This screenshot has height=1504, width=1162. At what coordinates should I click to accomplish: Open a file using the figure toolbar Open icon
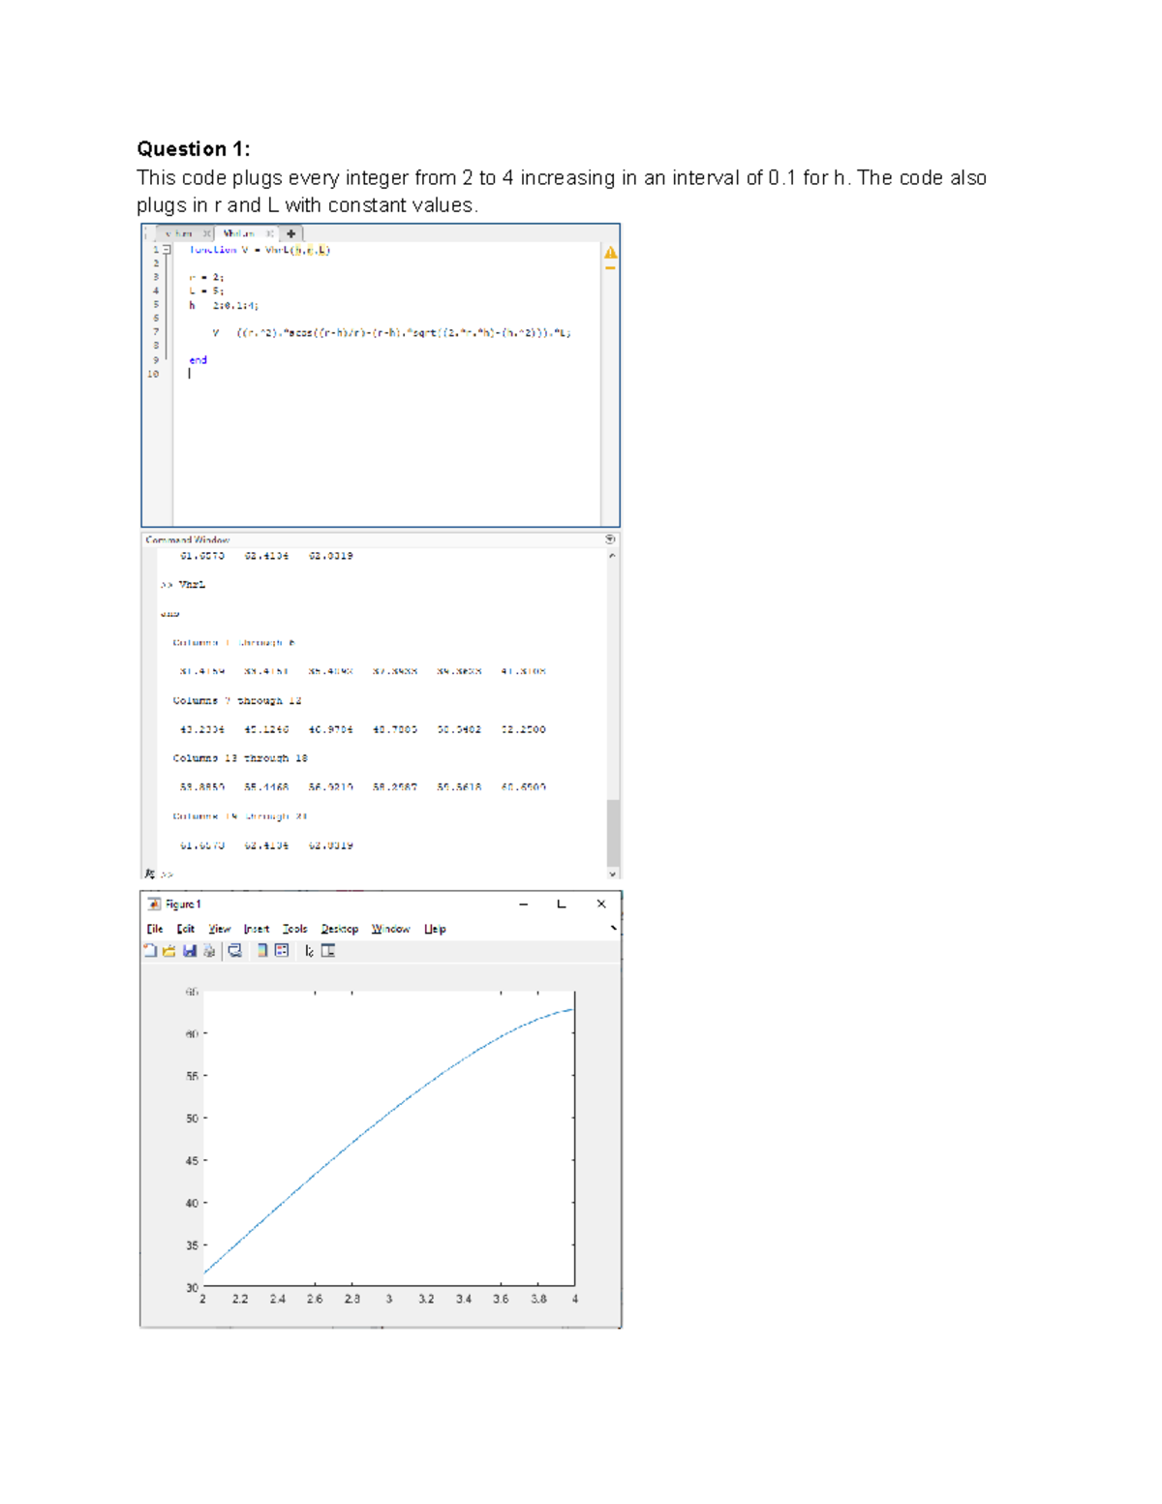pyautogui.click(x=171, y=951)
